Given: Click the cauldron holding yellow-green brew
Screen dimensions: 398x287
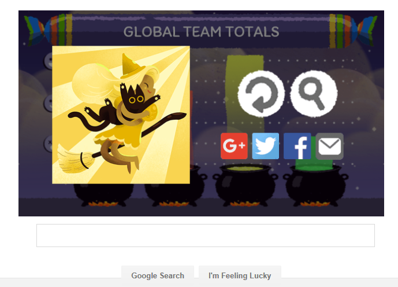Looking at the screenshot, I should coord(245,185).
